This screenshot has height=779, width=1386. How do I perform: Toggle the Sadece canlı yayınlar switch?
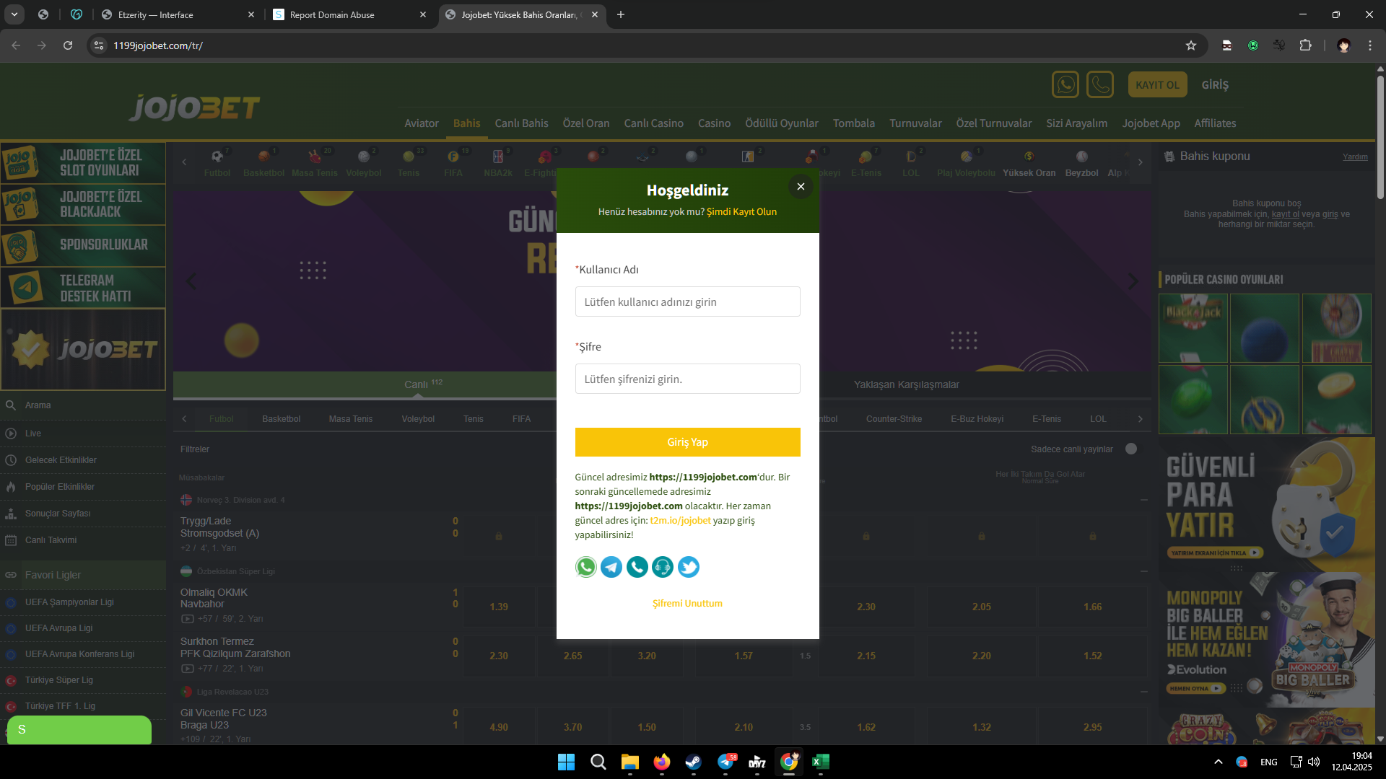tap(1131, 449)
